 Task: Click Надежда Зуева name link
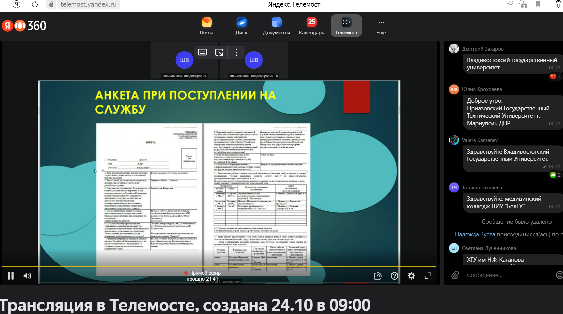(475, 234)
